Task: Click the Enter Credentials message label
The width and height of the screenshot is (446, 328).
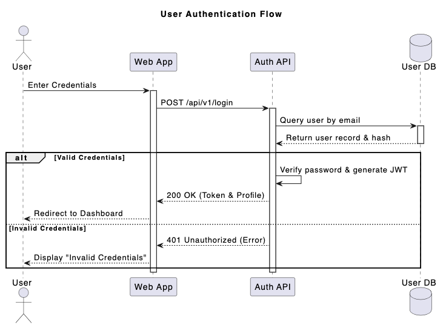Action: coord(62,85)
